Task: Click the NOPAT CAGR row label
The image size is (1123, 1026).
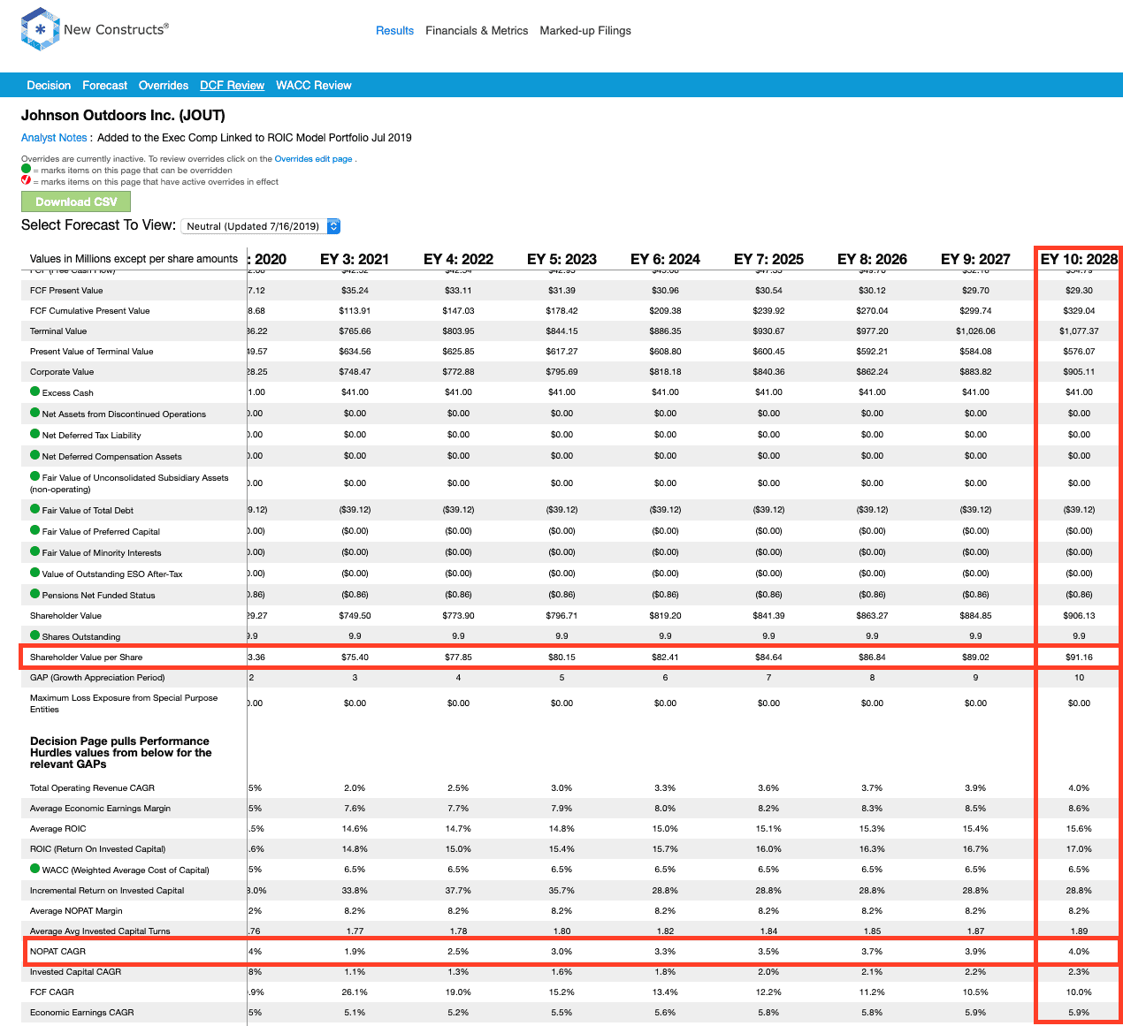Action: [x=57, y=952]
